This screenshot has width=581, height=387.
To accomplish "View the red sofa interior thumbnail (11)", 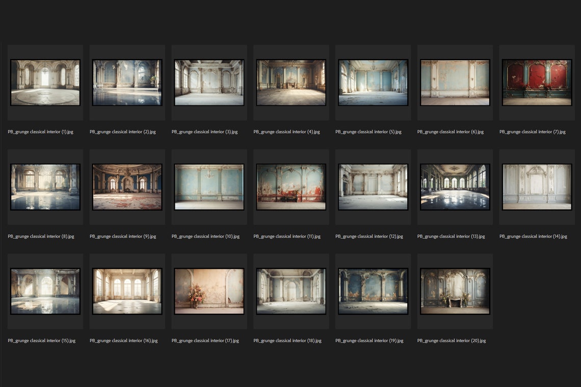I will click(291, 187).
